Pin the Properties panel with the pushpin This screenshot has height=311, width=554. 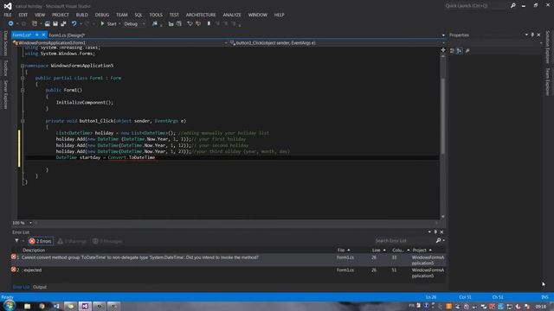point(532,35)
